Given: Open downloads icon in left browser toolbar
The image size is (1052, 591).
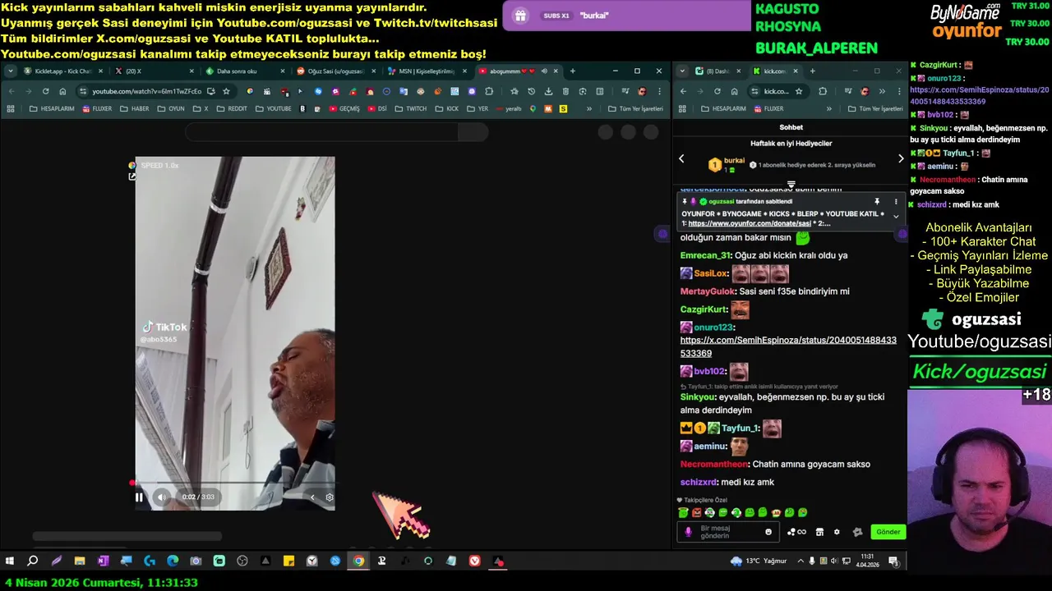Looking at the screenshot, I should (548, 91).
